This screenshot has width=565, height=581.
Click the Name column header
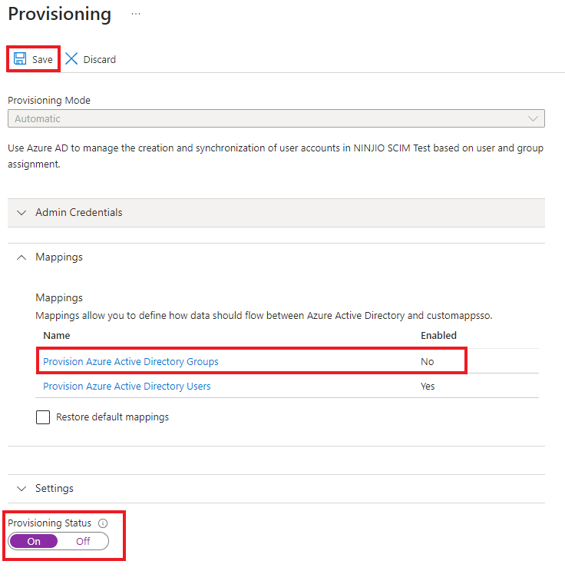[x=57, y=336]
